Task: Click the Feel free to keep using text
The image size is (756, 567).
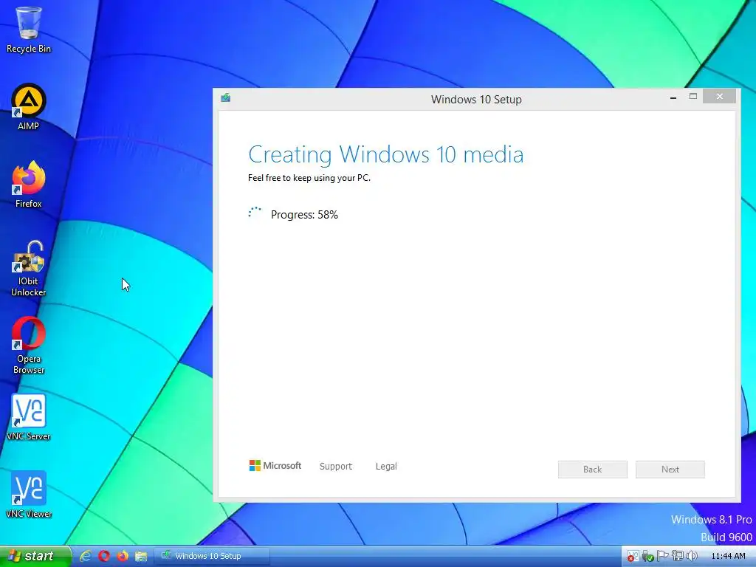Action: (x=309, y=178)
